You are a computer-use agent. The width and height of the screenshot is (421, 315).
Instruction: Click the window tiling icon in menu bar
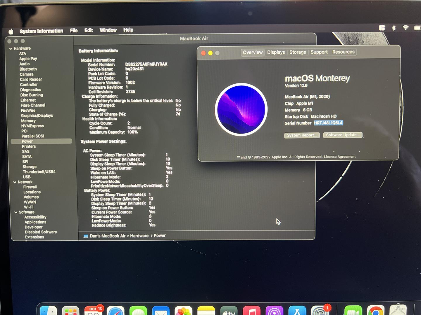tap(382, 28)
